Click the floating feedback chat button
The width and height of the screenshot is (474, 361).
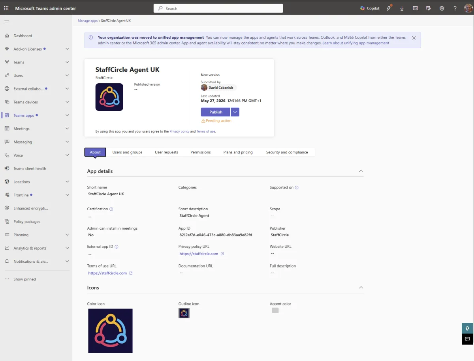[x=467, y=339]
